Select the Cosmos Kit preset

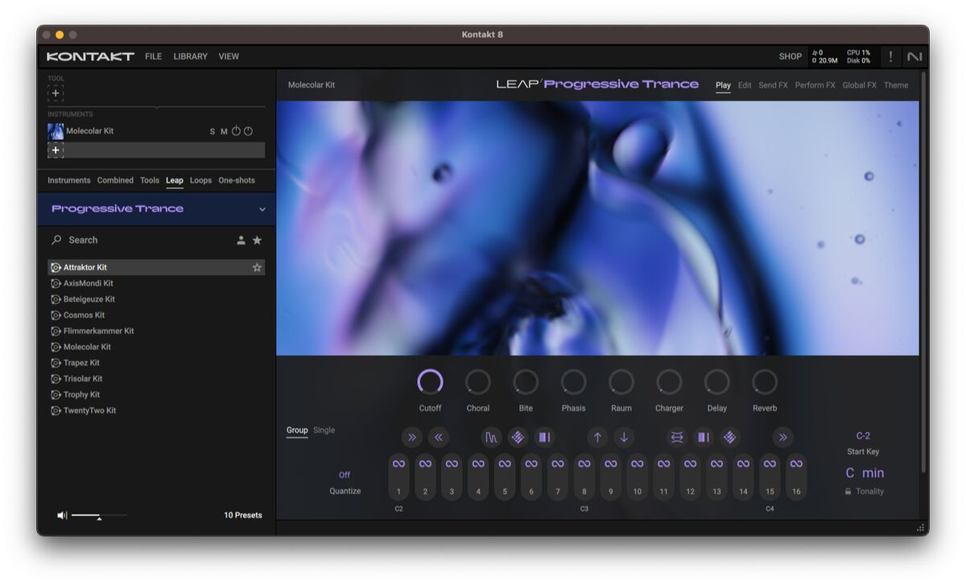[x=84, y=315]
